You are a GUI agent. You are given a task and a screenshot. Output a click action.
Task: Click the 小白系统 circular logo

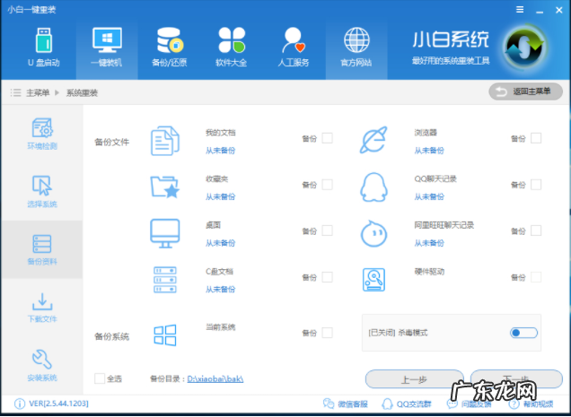point(524,48)
